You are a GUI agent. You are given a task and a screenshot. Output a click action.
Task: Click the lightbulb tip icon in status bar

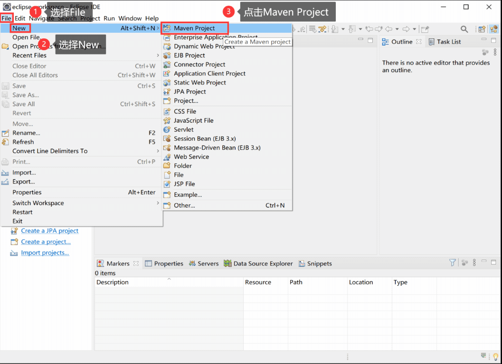point(496,356)
